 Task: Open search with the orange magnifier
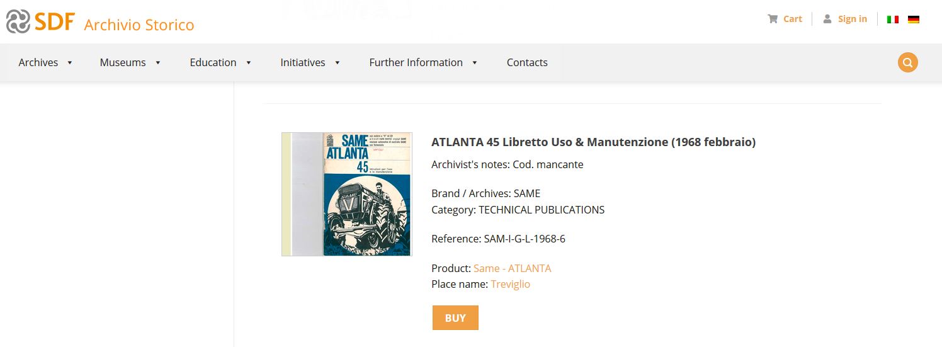click(907, 62)
